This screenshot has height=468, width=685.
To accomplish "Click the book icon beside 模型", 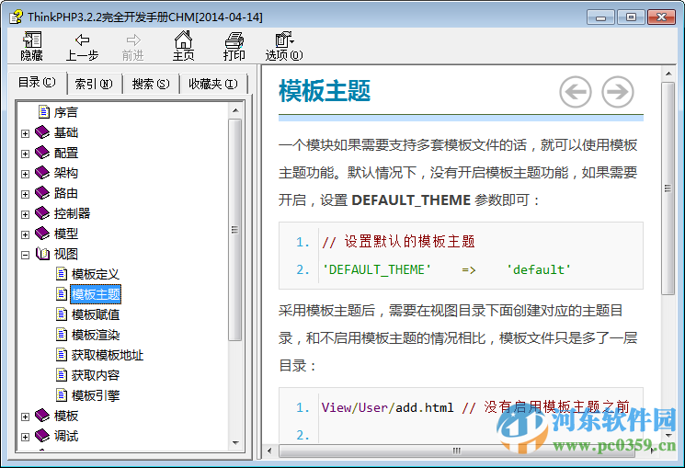I will point(42,234).
